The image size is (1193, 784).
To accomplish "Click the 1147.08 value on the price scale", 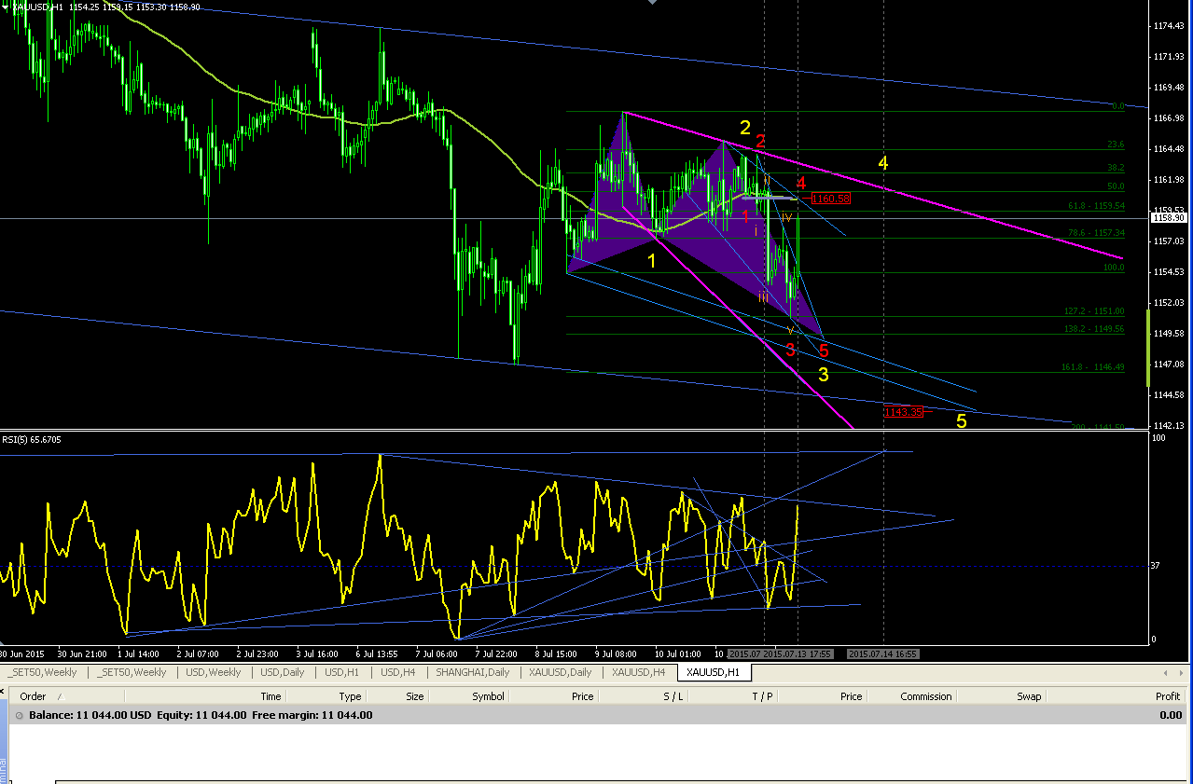I will 1170,364.
